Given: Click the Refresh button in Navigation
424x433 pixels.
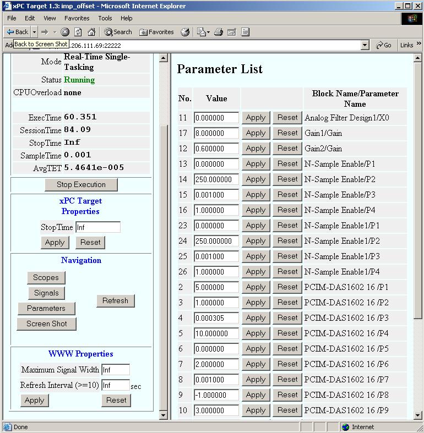Looking at the screenshot, I should pos(116,301).
